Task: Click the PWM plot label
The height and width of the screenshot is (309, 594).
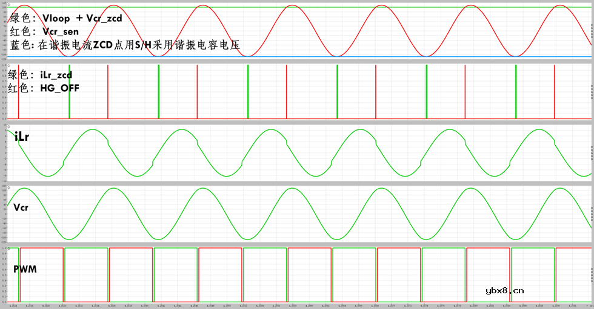Action: tap(25, 268)
